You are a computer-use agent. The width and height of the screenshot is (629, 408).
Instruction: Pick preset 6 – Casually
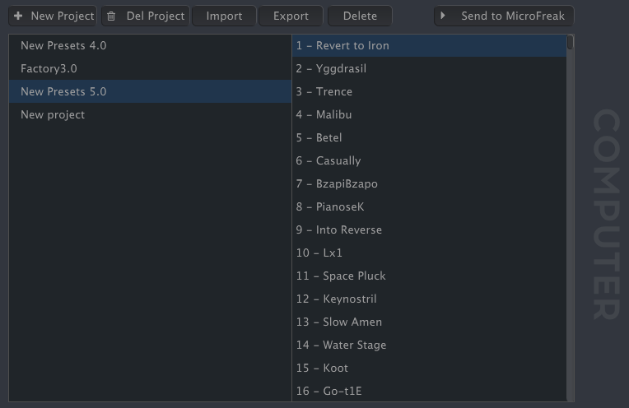click(x=429, y=160)
